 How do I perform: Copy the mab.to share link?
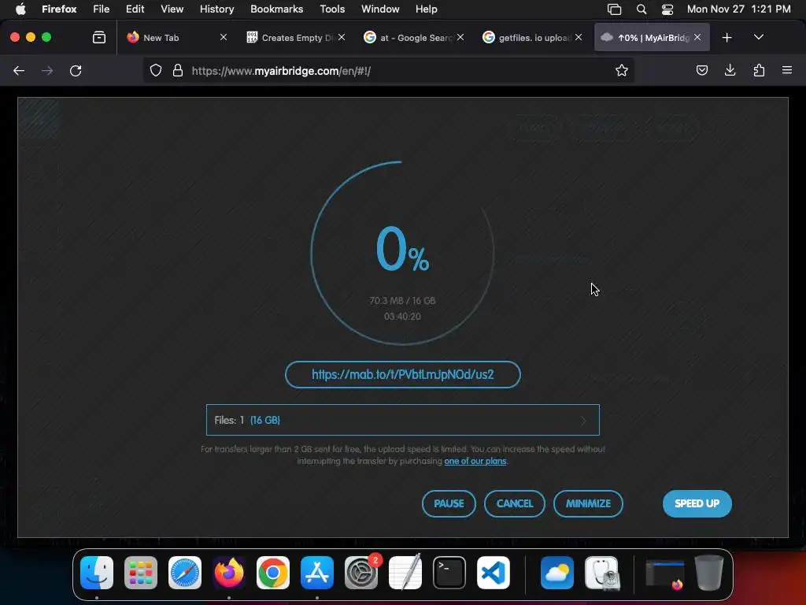(402, 374)
